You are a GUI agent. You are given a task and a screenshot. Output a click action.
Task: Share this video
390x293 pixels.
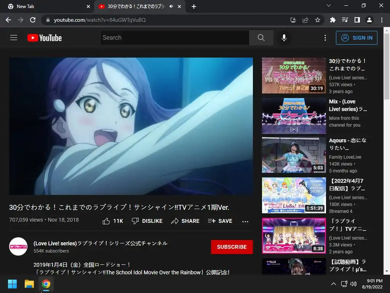(x=185, y=221)
